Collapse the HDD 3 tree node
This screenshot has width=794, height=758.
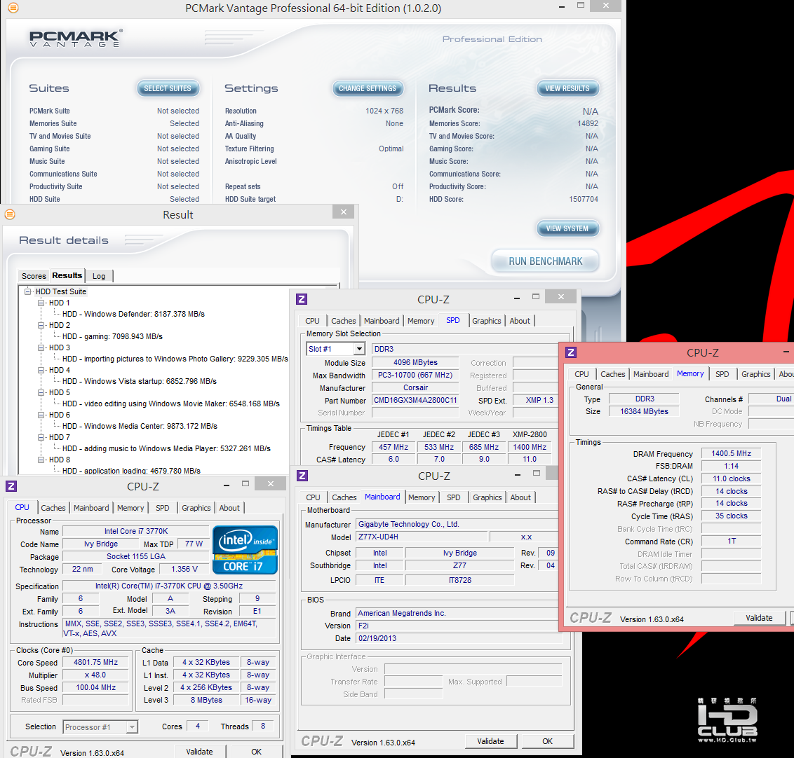41,347
